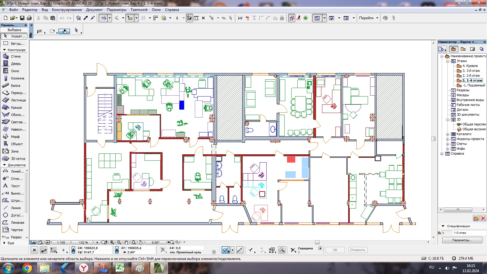The image size is (487, 274).
Task: Click the Navigator horizontal scrollbar
Action: [458, 209]
